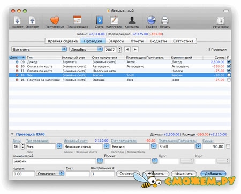Go to next month arrow button
241x194 pixels.
pos(135,49)
